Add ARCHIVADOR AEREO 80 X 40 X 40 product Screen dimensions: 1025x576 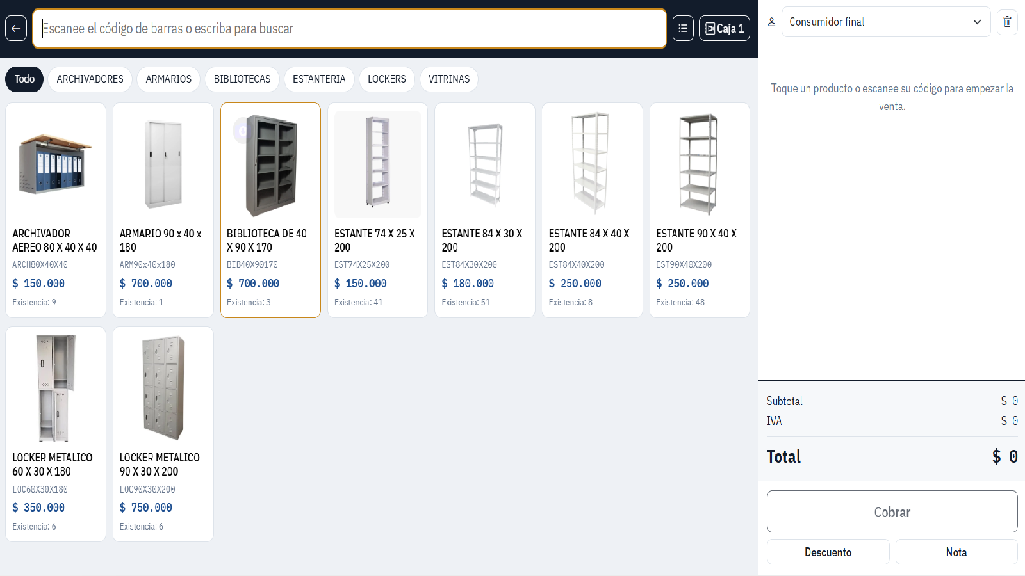point(56,210)
